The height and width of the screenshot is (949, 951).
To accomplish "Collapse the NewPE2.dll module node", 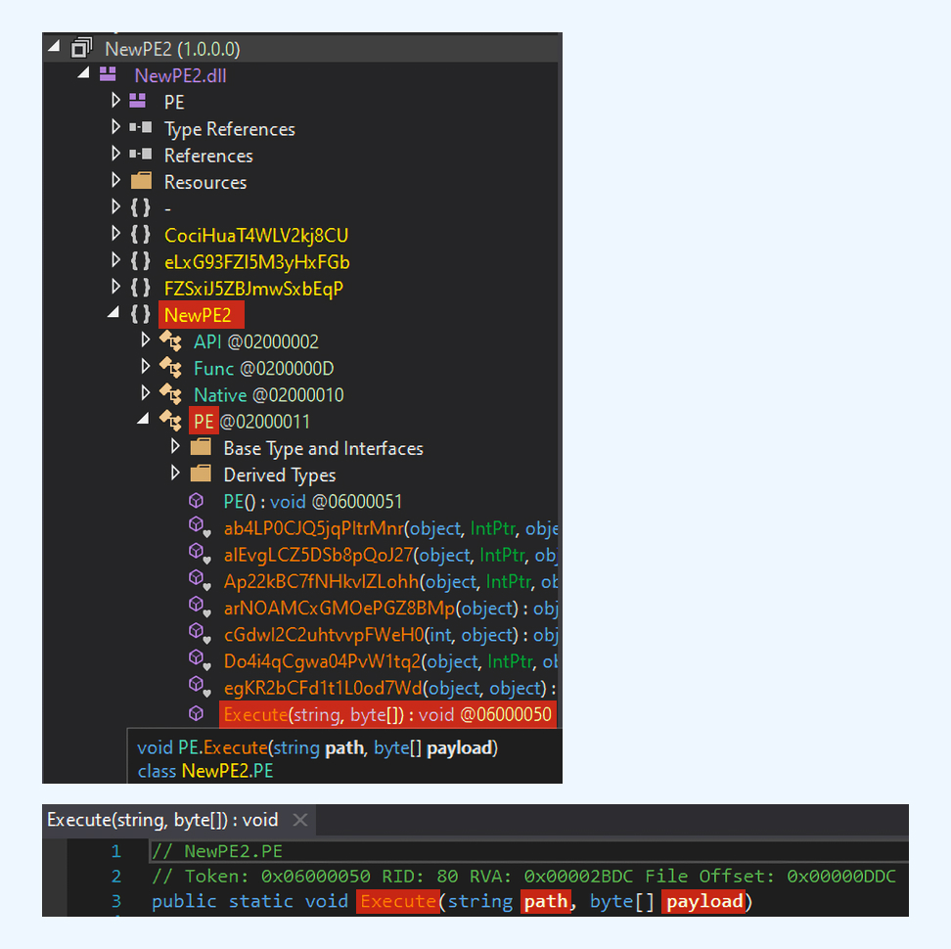I will point(84,73).
